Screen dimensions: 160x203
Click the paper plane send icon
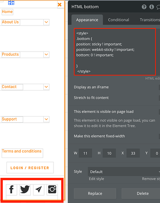[38, 190]
